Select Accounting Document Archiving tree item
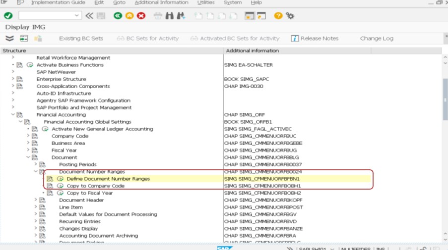This screenshot has height=250, width=448. click(99, 236)
